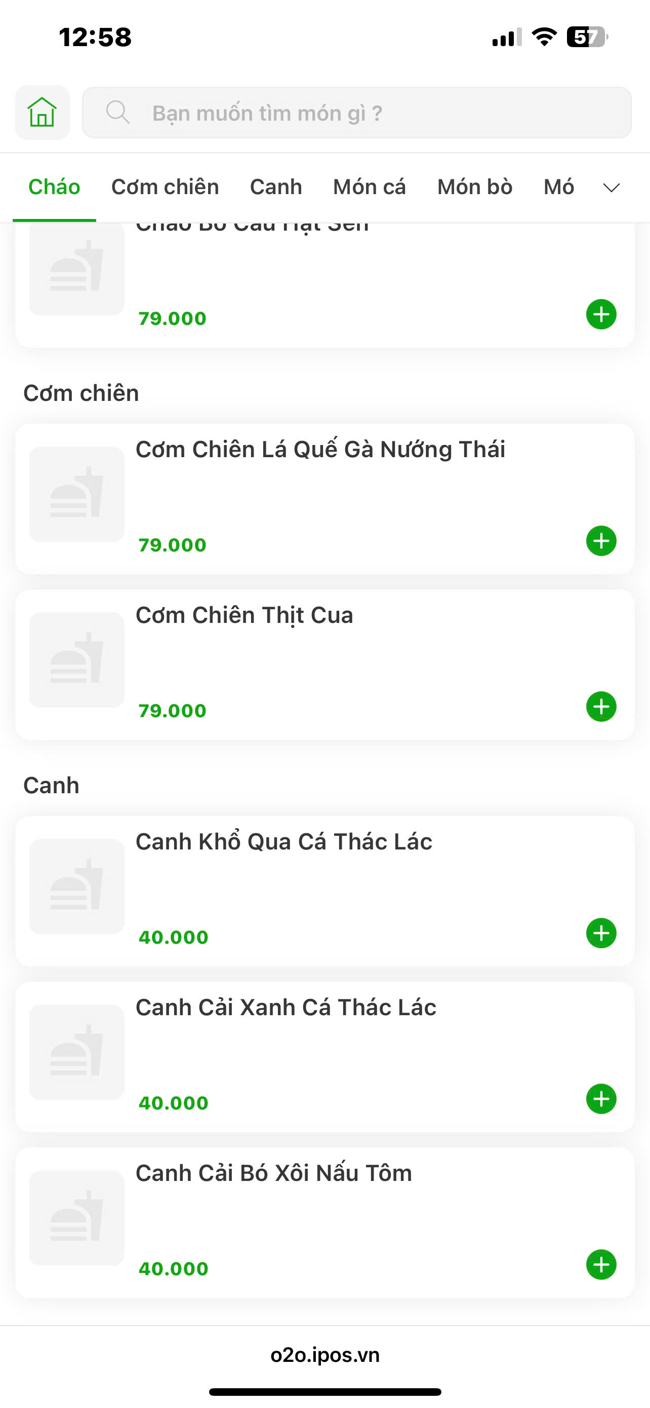Add Canh Cải Bó Xôi Nấu Tôm
The width and height of the screenshot is (650, 1408).
[601, 1264]
